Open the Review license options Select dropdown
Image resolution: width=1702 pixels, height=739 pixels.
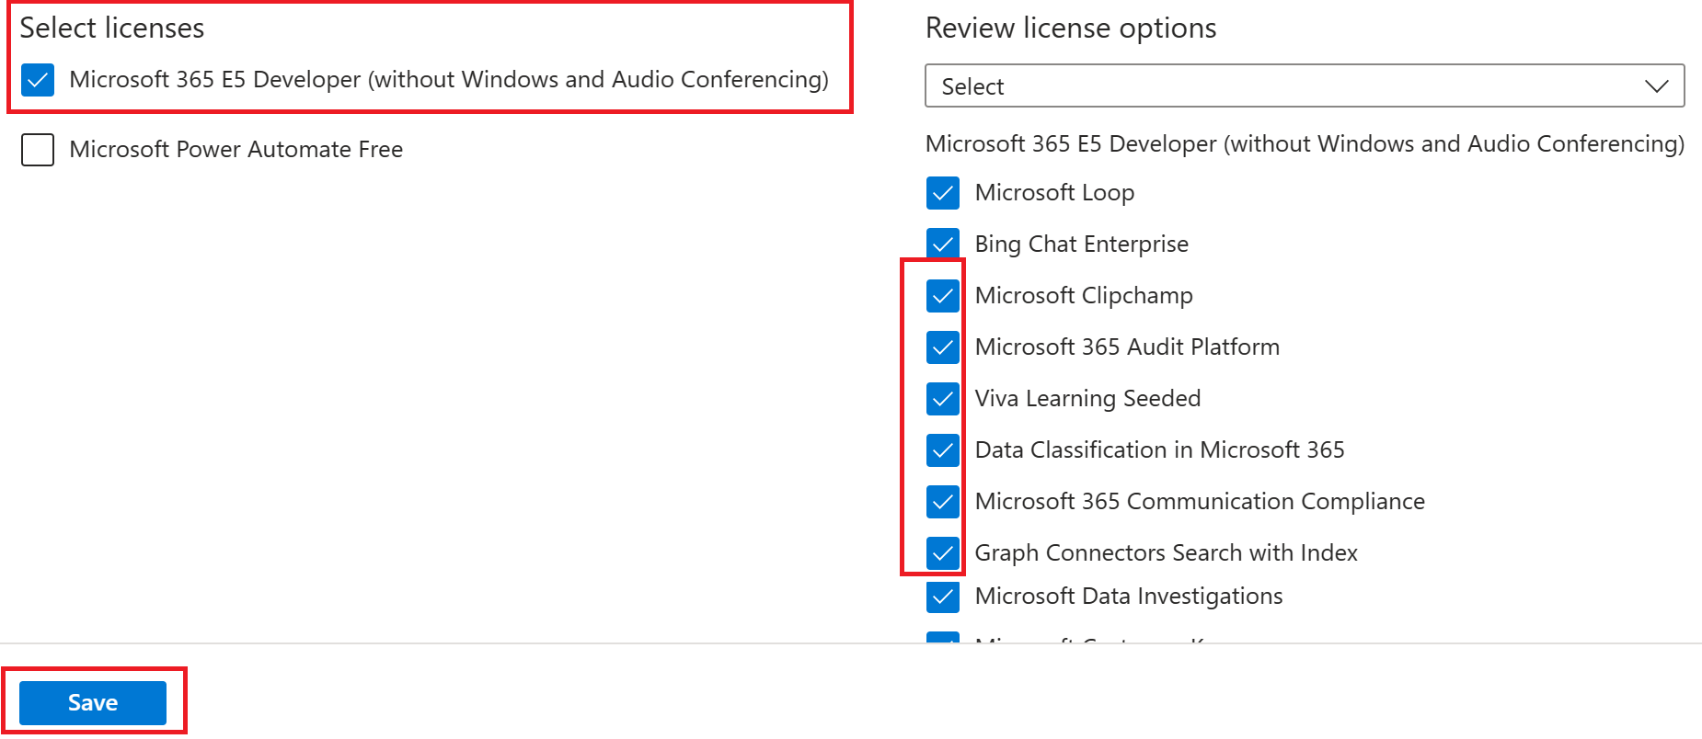[x=1304, y=86]
